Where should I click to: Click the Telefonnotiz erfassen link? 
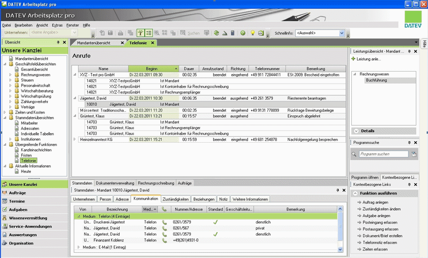pyautogui.click(x=380, y=242)
